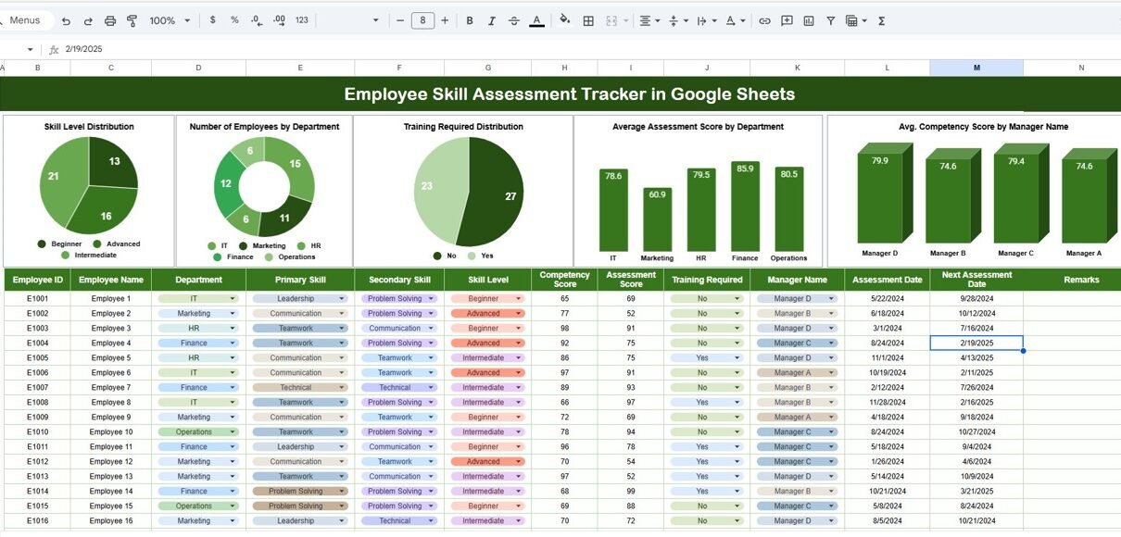
Task: Click the increase font size plus button
Action: tap(445, 20)
